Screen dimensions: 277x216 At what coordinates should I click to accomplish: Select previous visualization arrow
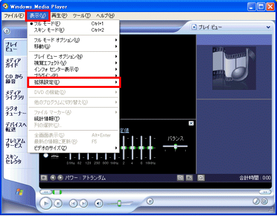[x=53, y=178]
